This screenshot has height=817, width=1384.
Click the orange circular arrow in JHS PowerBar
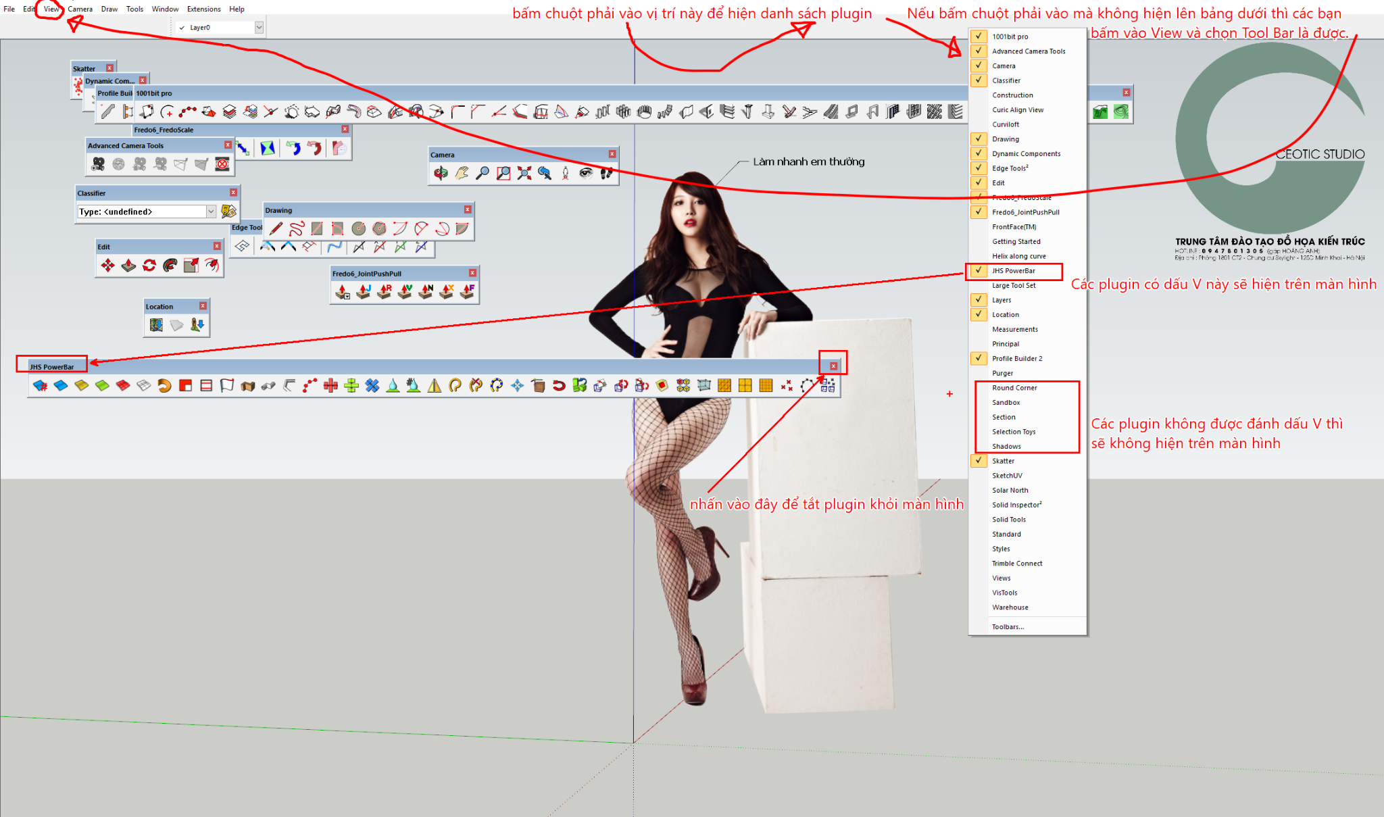pyautogui.click(x=165, y=385)
